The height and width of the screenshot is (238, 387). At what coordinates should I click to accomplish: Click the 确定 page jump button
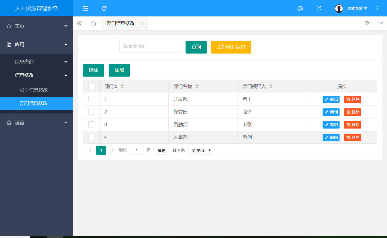[x=161, y=150]
